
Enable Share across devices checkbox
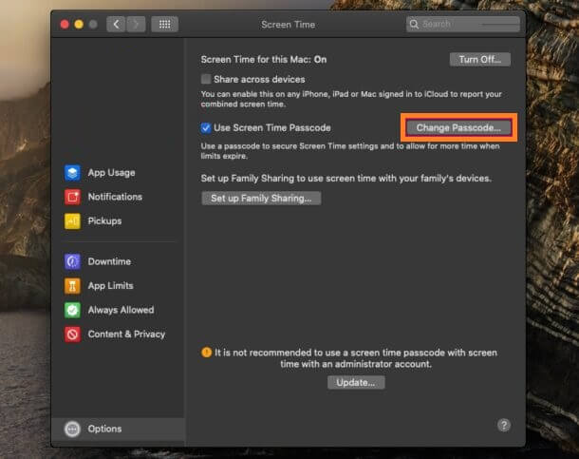point(206,80)
